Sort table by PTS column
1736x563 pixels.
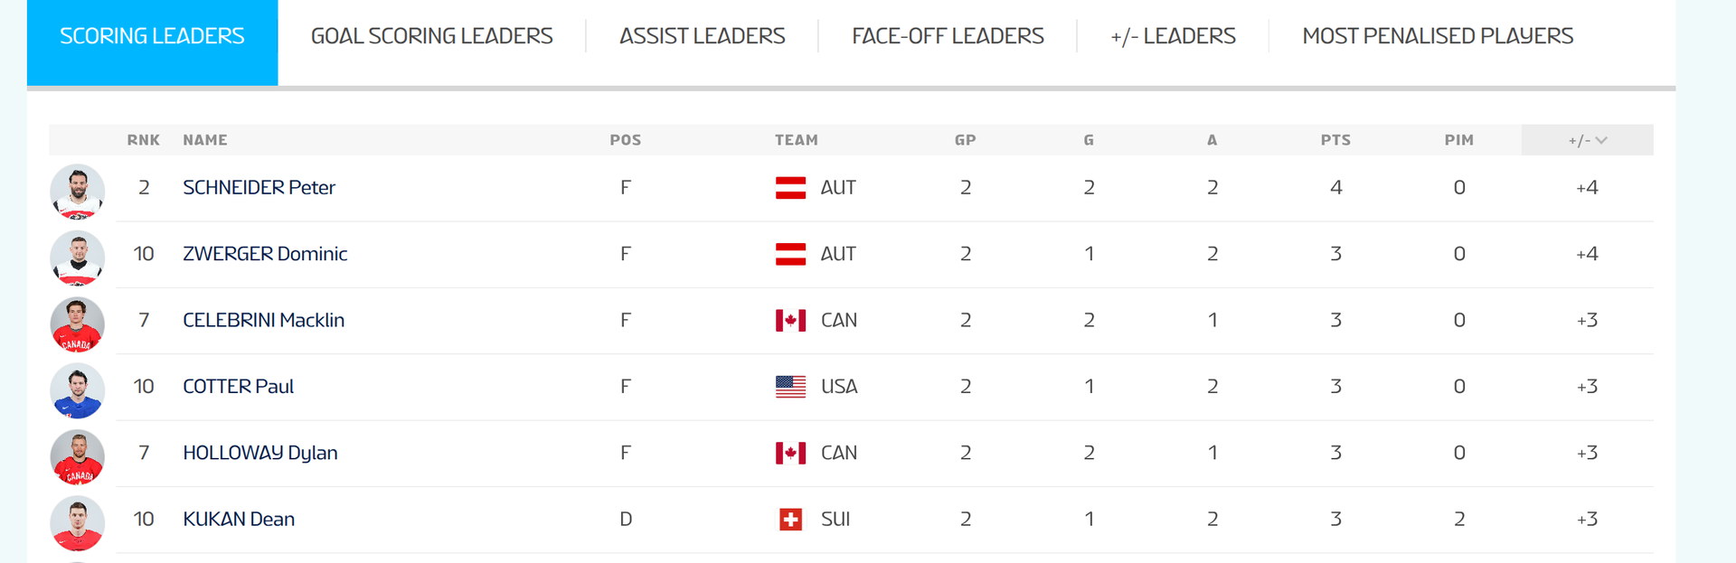pos(1335,140)
